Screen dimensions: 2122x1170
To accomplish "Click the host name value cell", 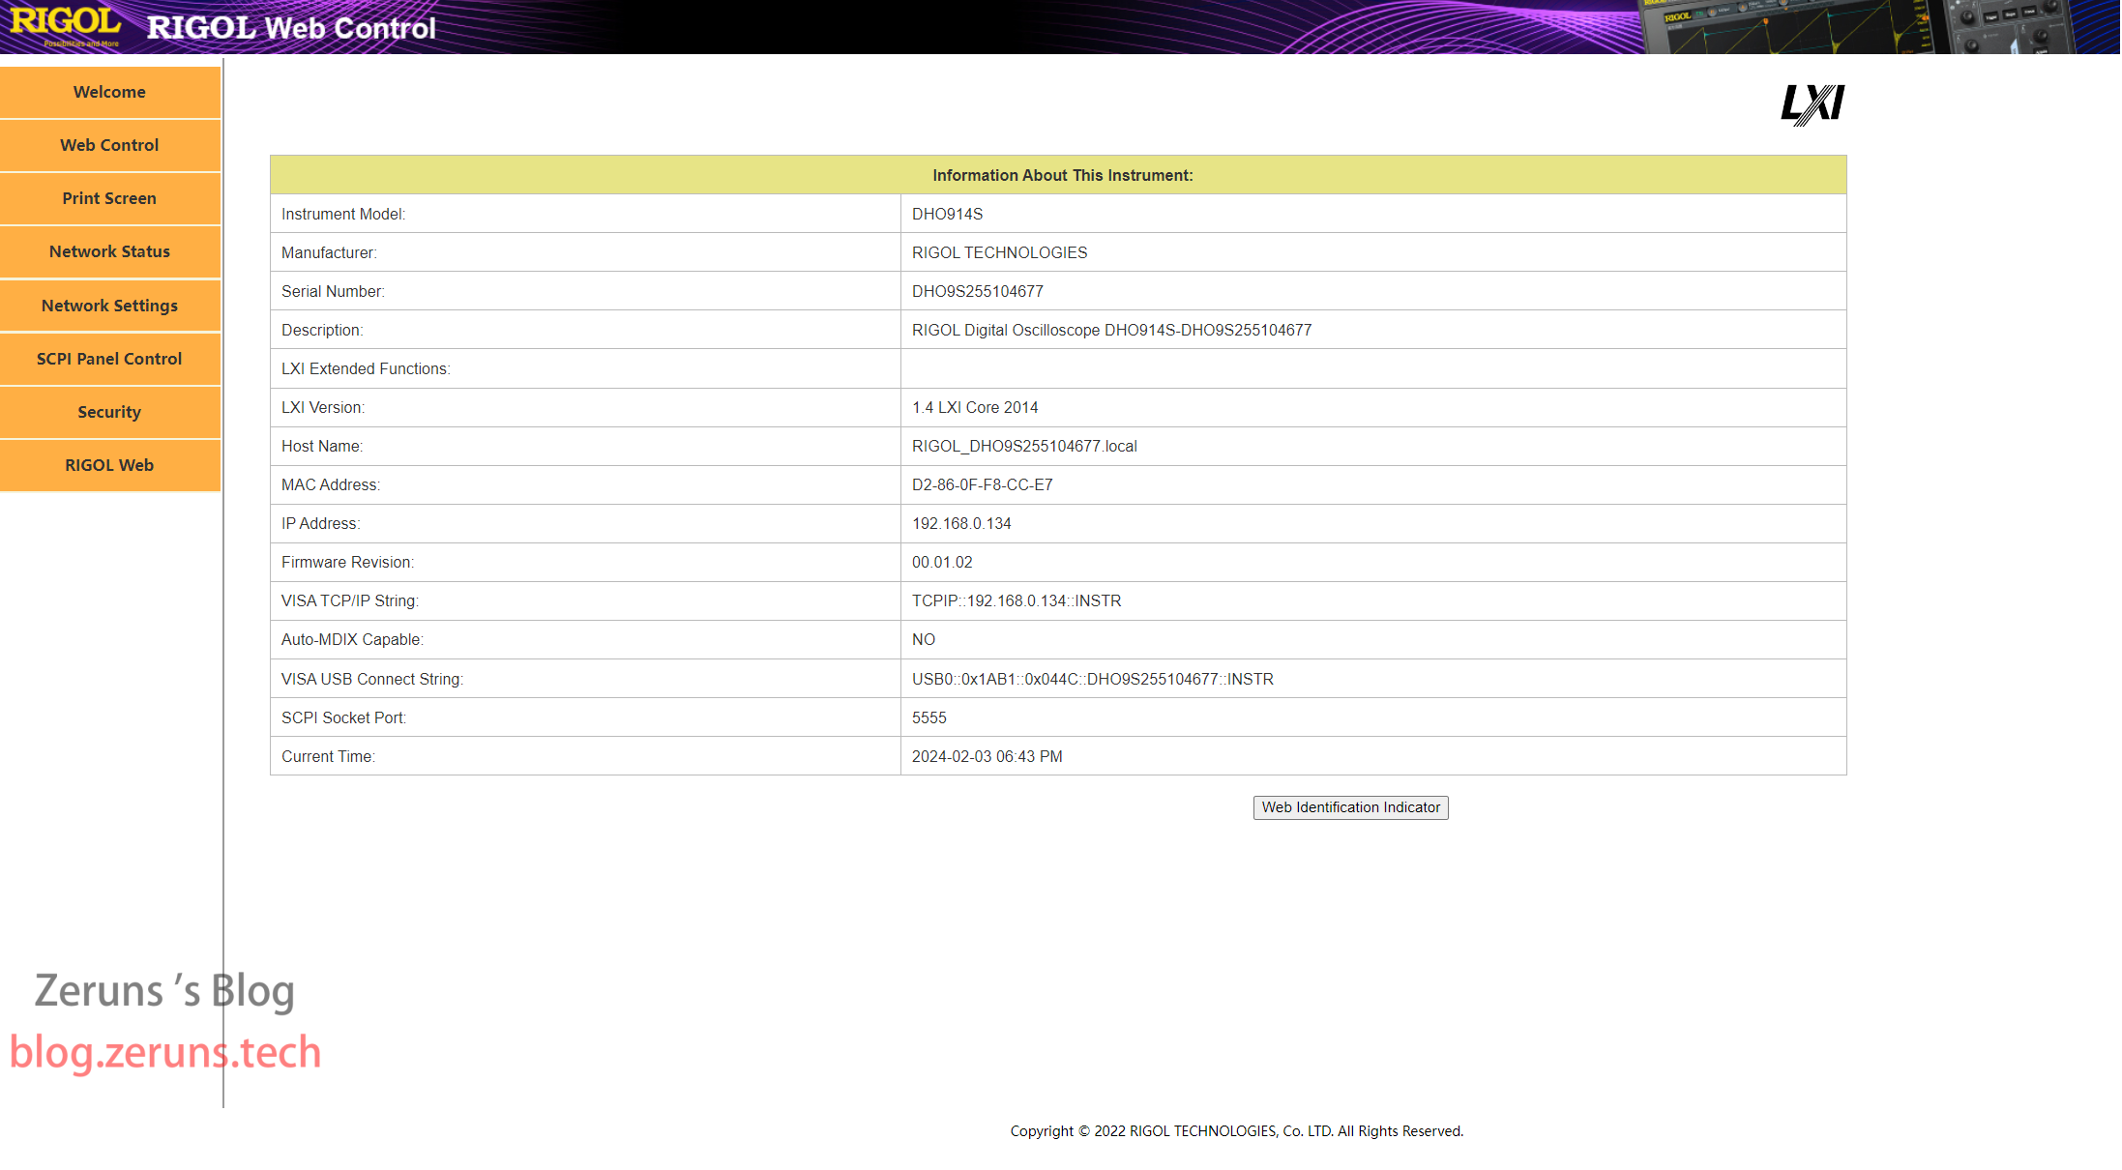I will [1024, 446].
